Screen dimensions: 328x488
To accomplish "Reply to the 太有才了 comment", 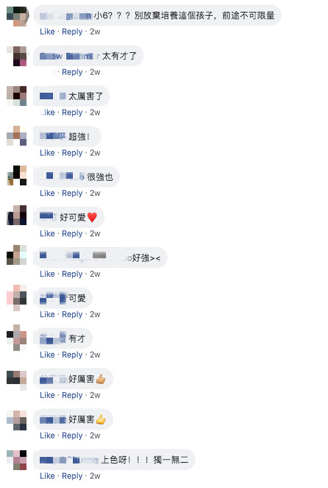I will (x=72, y=72).
